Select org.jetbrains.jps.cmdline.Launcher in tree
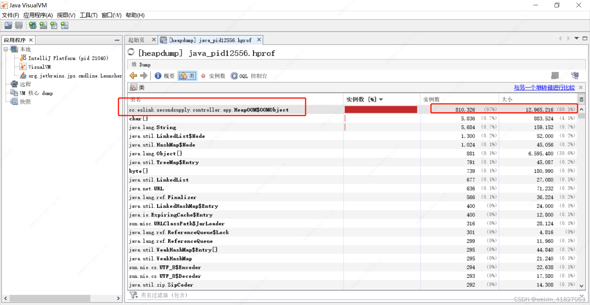 [75, 75]
